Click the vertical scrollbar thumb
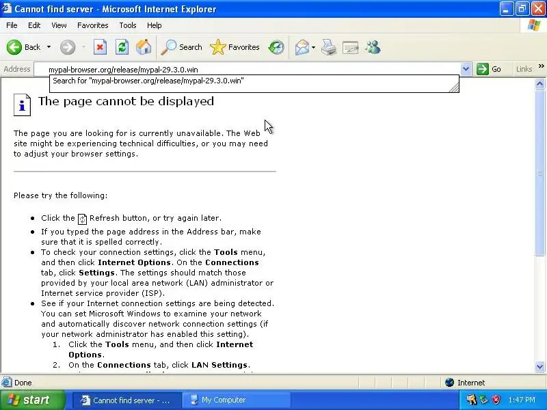The height and width of the screenshot is (410, 547). pyautogui.click(x=539, y=173)
